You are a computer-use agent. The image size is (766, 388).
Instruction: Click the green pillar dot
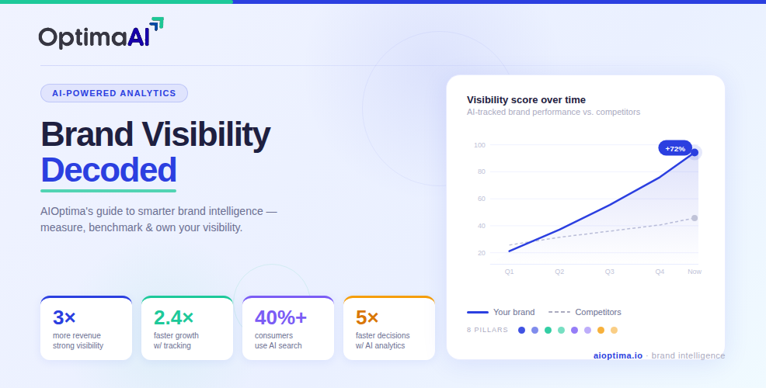coord(548,331)
